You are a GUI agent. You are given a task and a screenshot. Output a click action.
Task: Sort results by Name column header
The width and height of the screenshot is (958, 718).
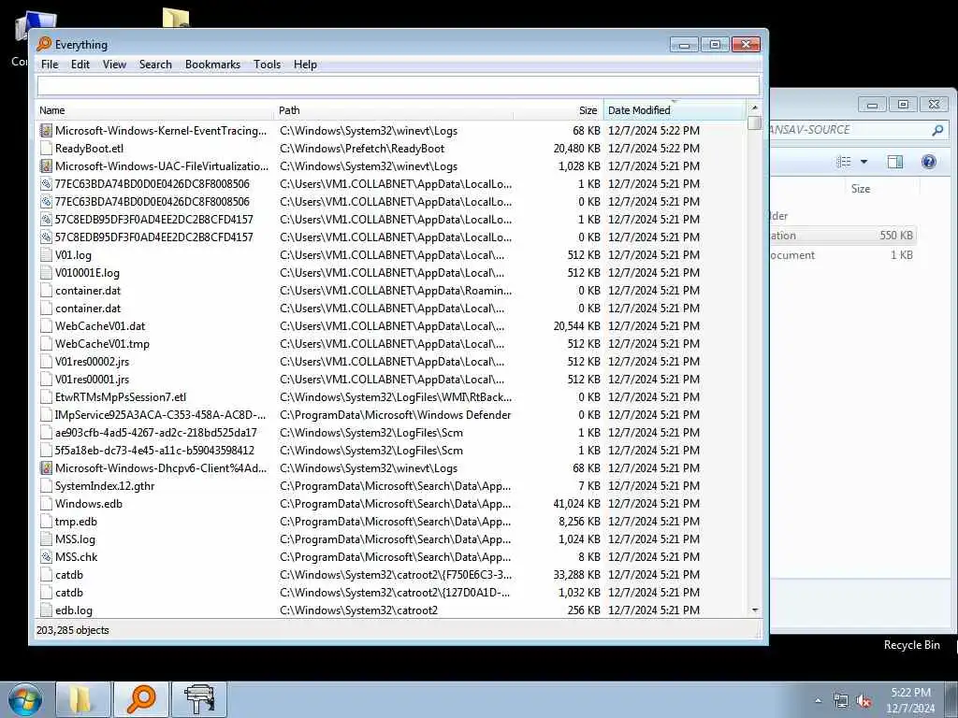pos(154,110)
